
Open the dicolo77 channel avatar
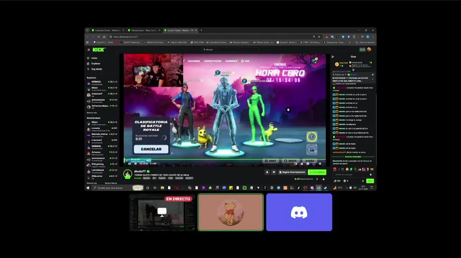point(127,174)
